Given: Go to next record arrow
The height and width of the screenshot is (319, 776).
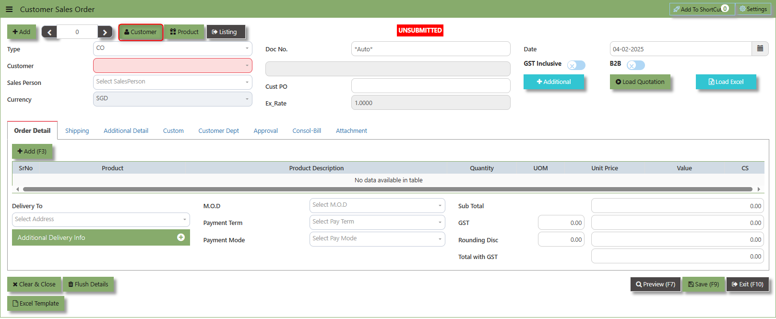Looking at the screenshot, I should click(105, 32).
